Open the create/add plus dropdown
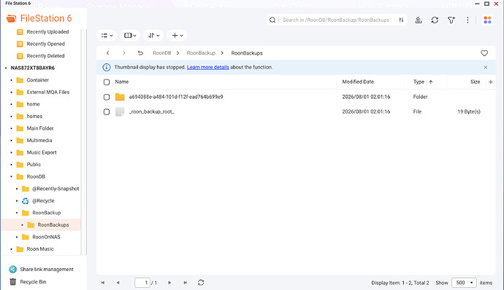Viewport: 504px width, 290px height. coord(177,36)
